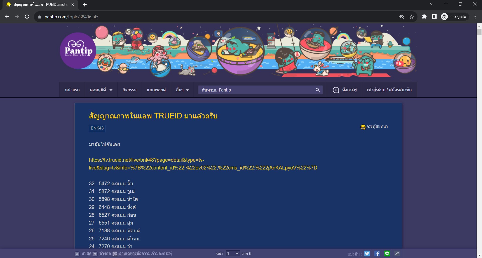Click the line 30 5898 คะแนน น้ำใส
Screen dimensions: 482x258
coord(113,199)
